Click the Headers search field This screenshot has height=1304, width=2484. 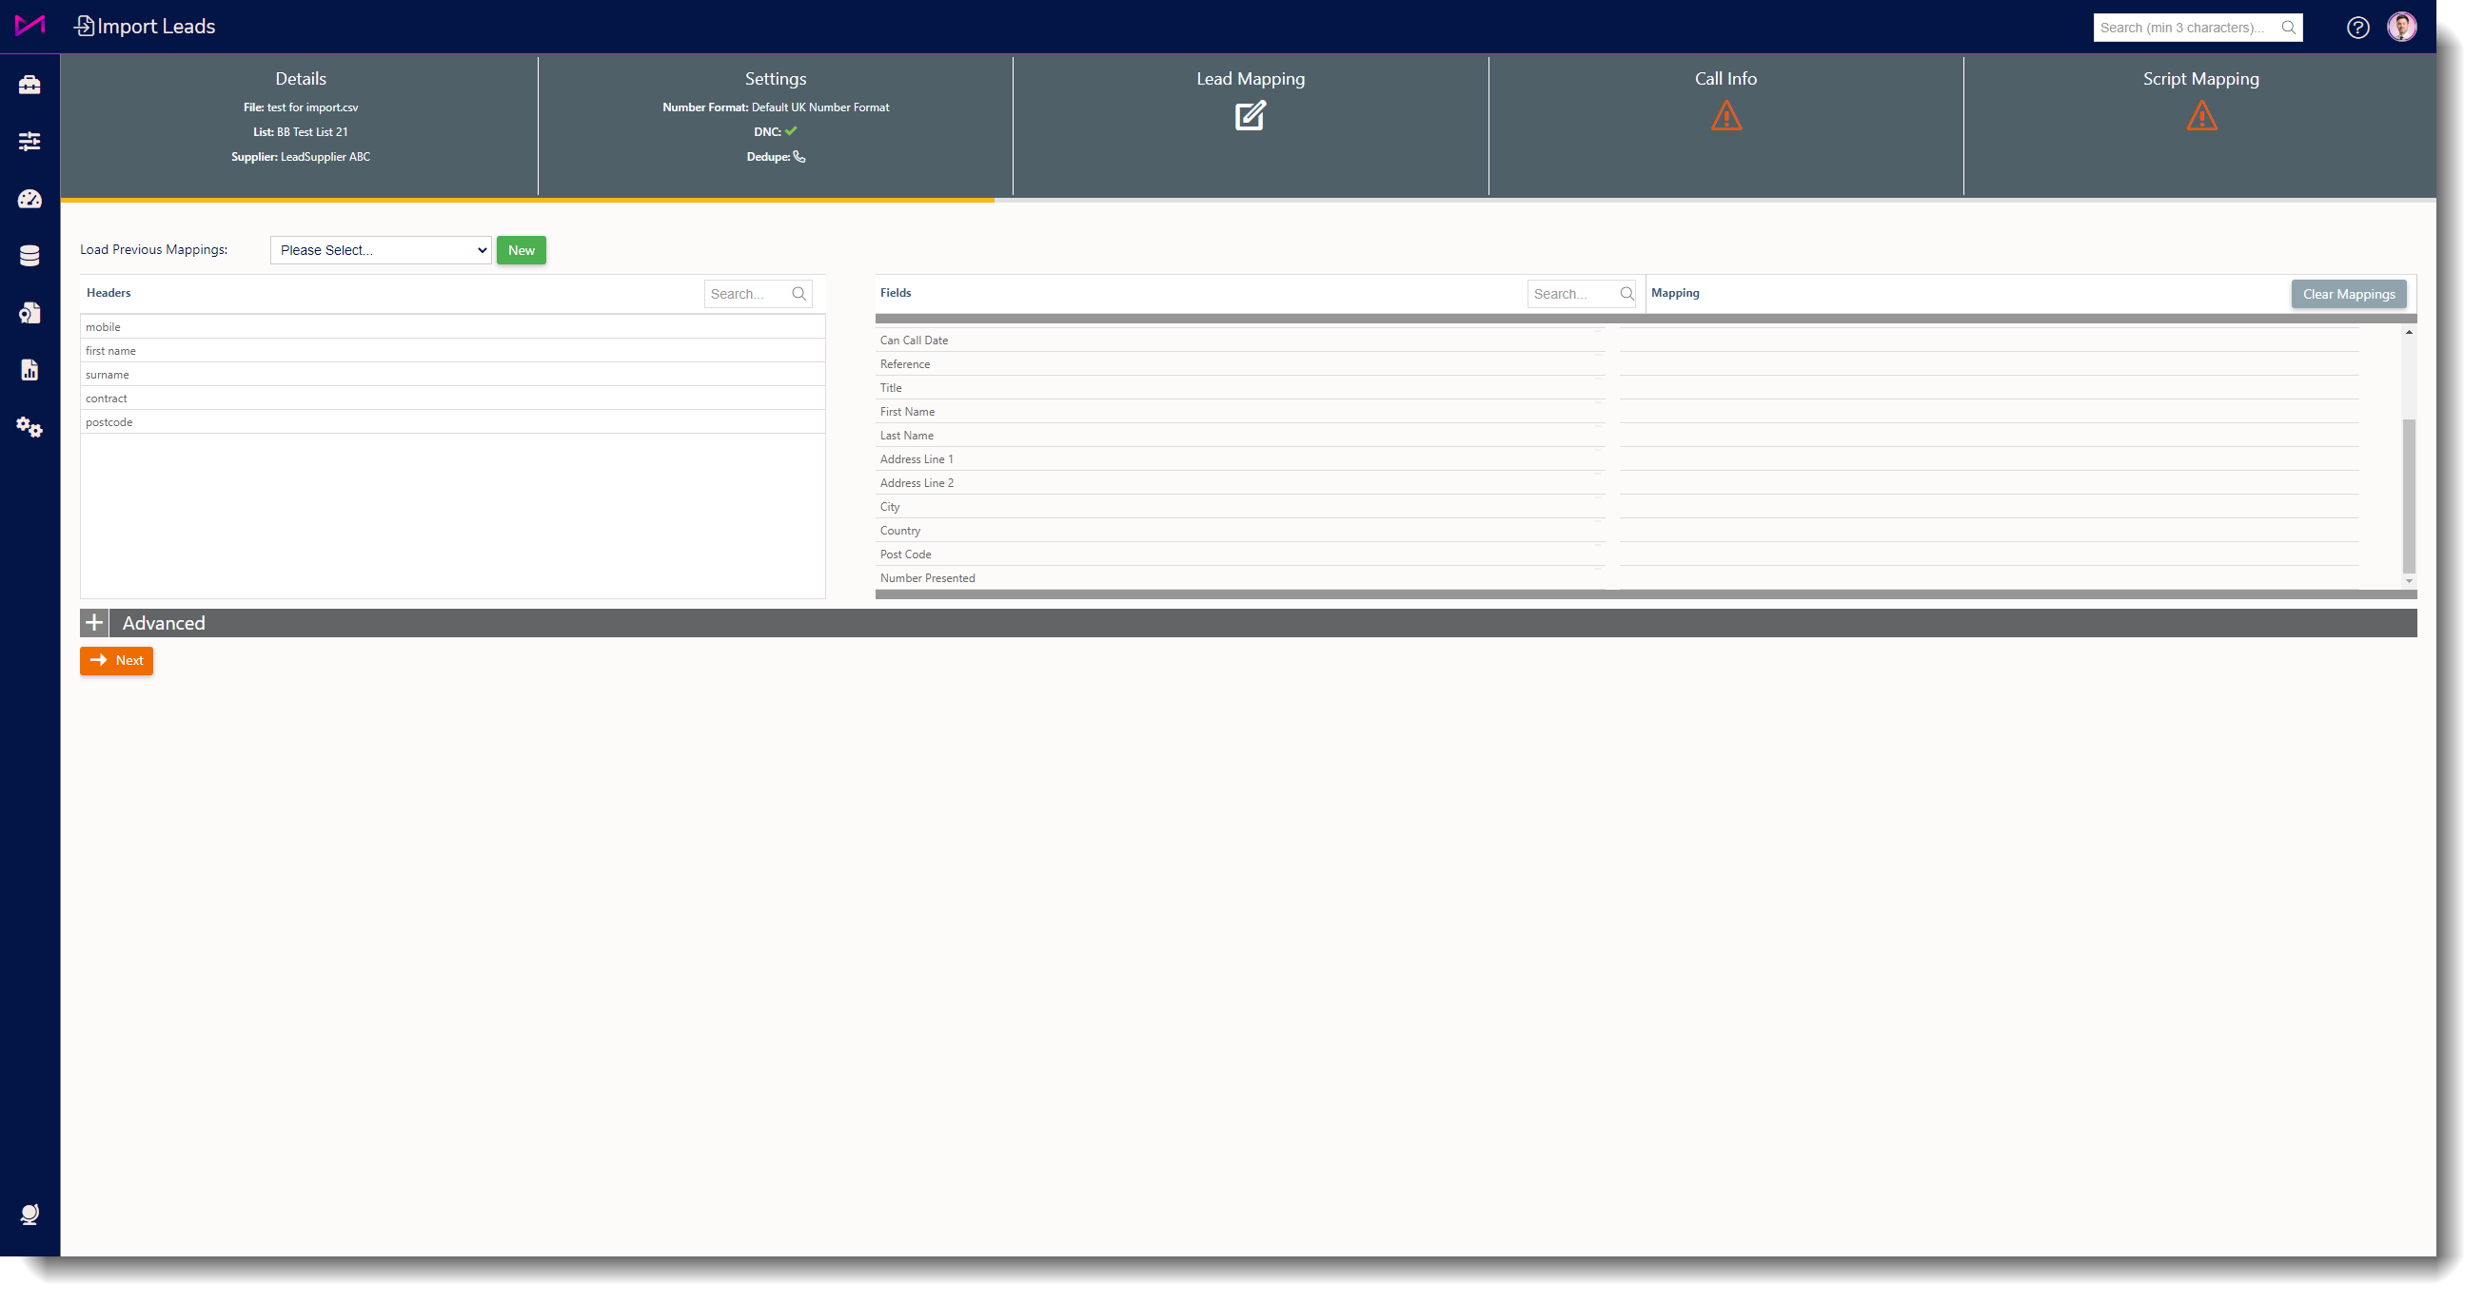748,294
